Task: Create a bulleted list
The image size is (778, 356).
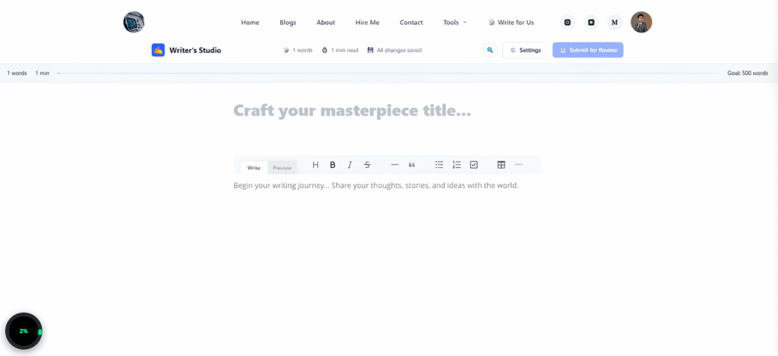Action: (x=439, y=165)
